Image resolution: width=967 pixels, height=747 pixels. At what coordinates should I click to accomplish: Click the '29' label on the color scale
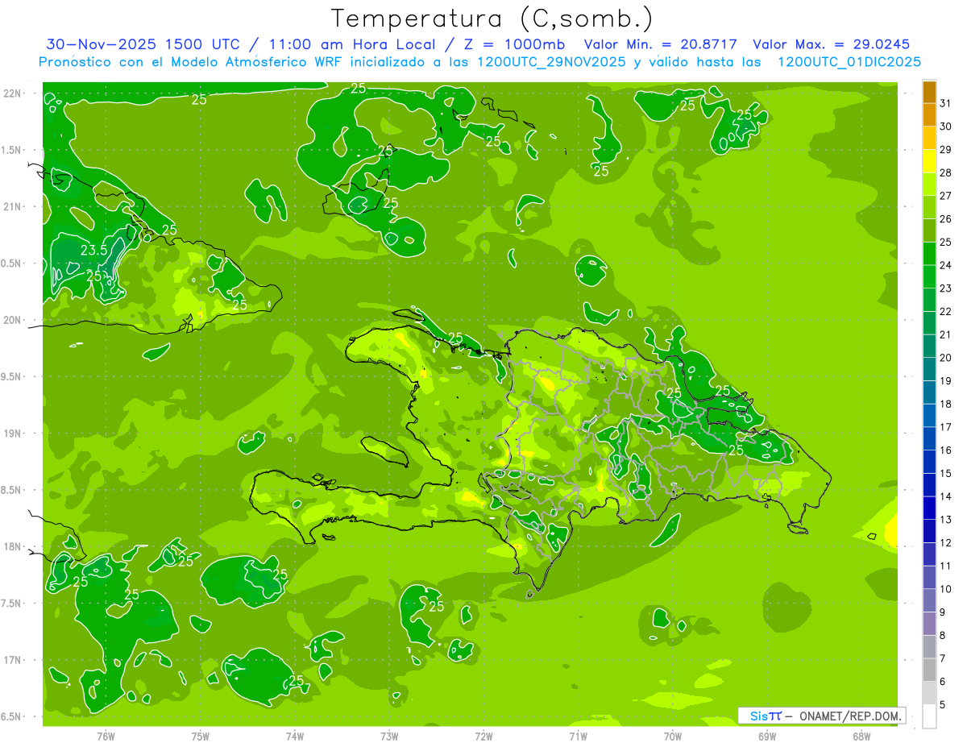coord(946,149)
